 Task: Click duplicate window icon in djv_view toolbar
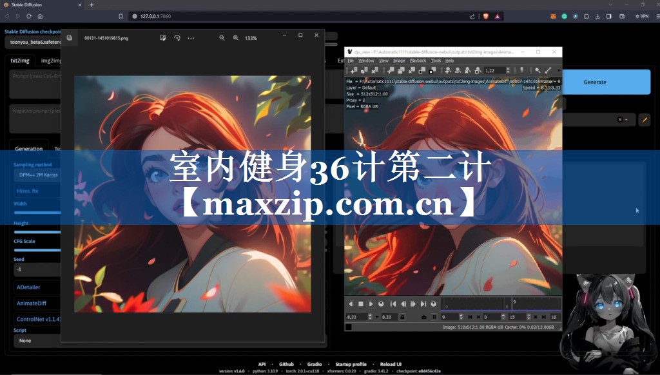point(401,70)
